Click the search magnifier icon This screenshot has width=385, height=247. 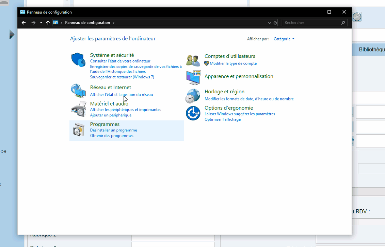pos(343,23)
